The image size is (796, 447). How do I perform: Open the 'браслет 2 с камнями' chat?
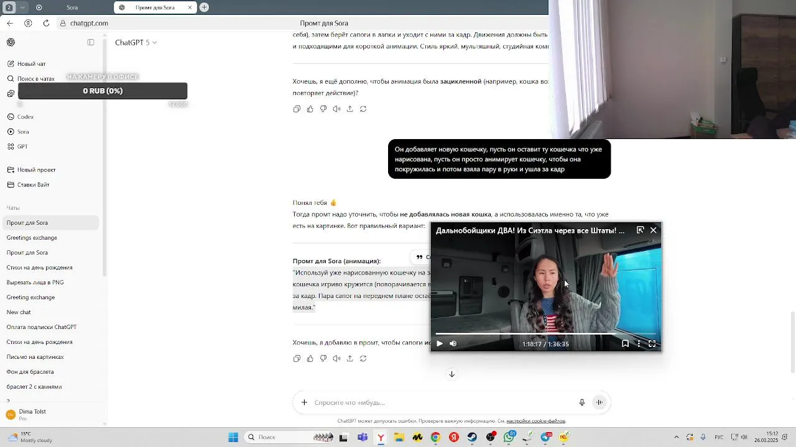(x=34, y=387)
